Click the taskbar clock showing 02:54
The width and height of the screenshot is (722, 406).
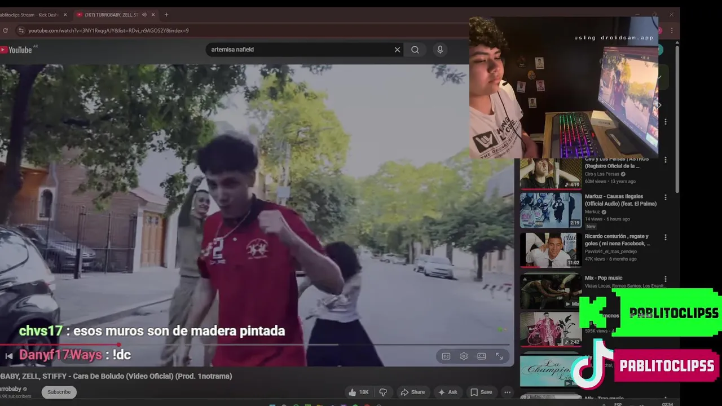667,404
